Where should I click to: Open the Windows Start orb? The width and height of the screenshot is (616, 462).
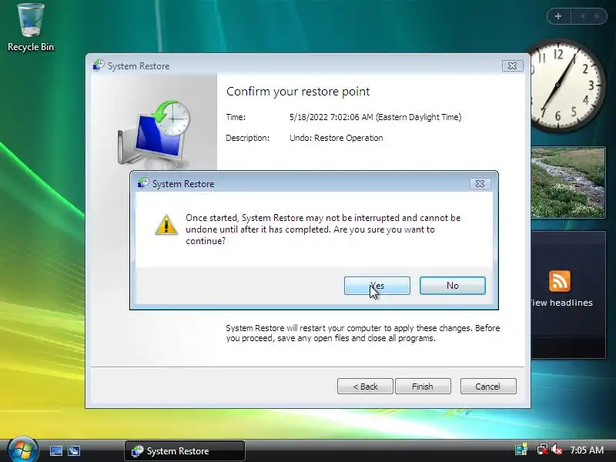tap(22, 449)
